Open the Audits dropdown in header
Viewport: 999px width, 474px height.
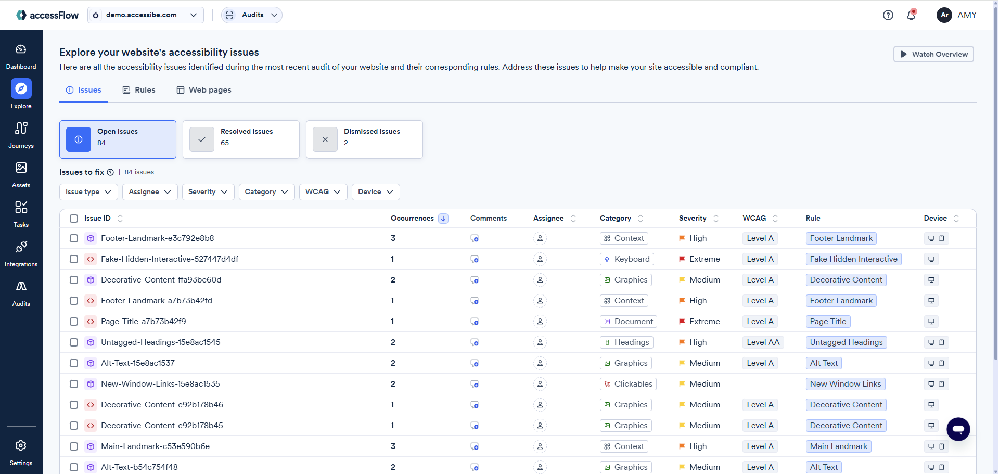(x=252, y=15)
